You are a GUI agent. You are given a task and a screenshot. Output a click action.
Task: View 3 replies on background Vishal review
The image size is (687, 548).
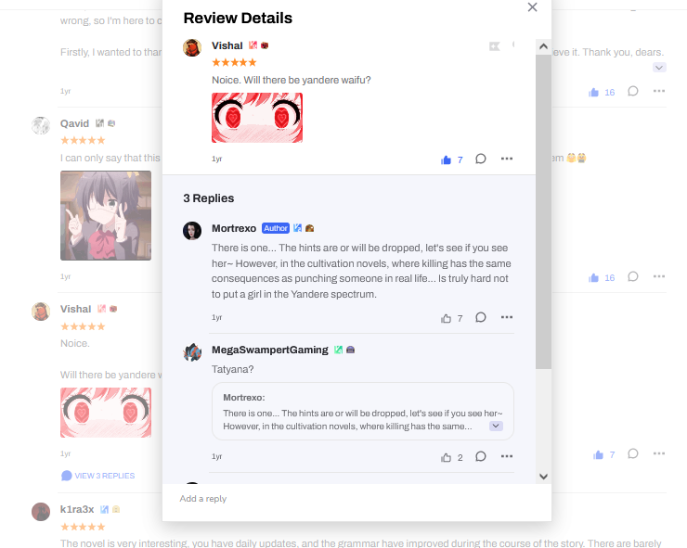tap(98, 476)
